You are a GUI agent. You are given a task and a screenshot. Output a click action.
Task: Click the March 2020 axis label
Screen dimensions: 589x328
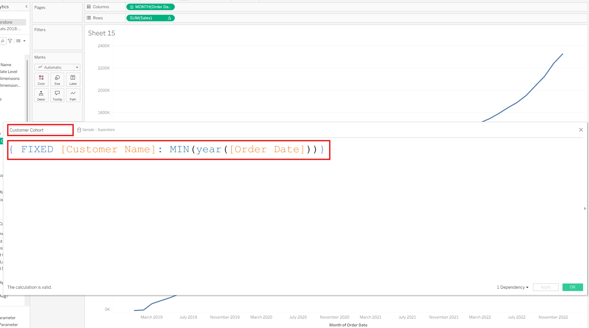(261, 317)
